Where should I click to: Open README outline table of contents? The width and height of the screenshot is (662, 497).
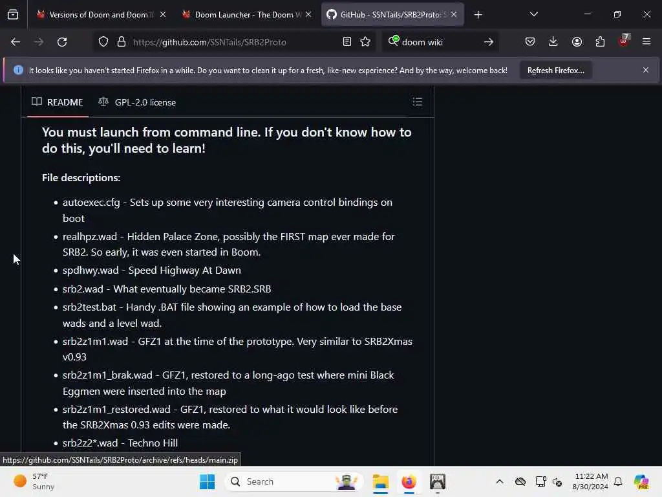click(418, 102)
